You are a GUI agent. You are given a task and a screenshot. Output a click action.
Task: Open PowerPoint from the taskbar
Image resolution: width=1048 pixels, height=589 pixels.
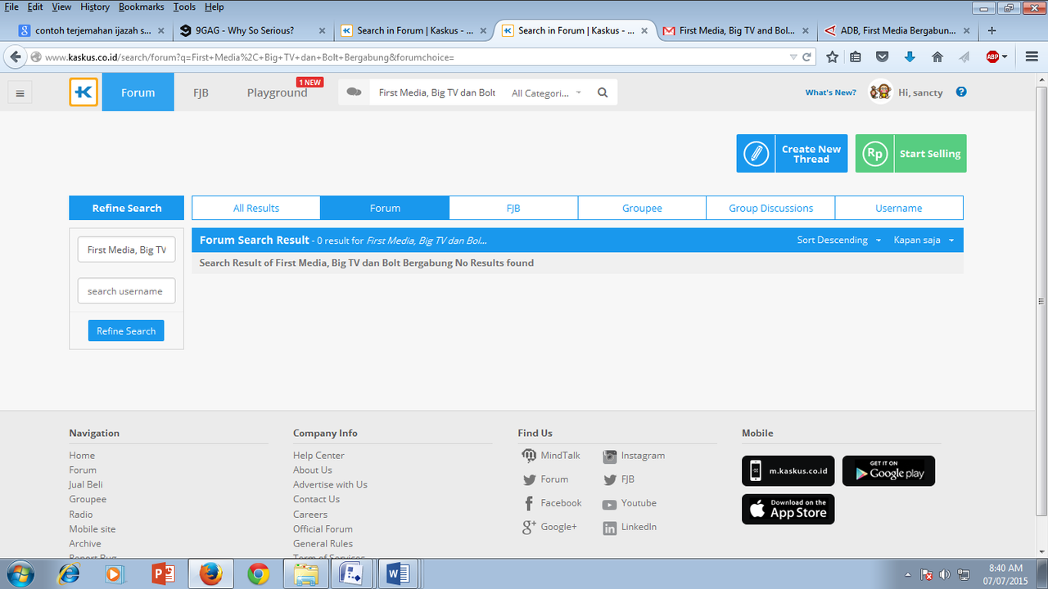(x=164, y=574)
